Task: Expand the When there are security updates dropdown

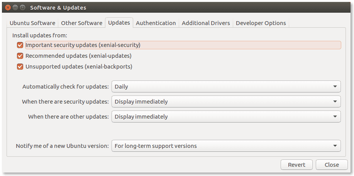Action: [x=226, y=102]
